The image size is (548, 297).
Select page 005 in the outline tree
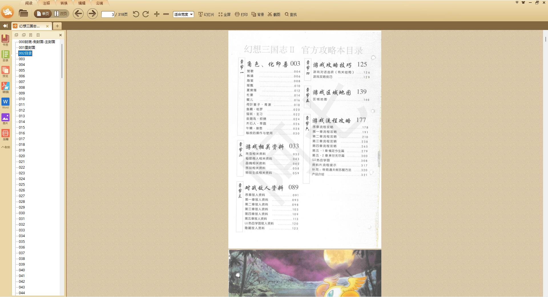tap(22, 70)
